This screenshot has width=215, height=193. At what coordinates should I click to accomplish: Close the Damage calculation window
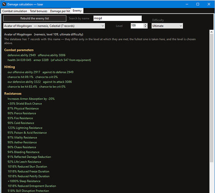point(209,4)
